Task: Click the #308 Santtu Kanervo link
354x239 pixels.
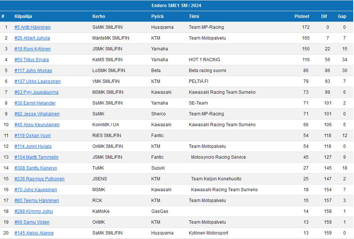Action: (36, 168)
